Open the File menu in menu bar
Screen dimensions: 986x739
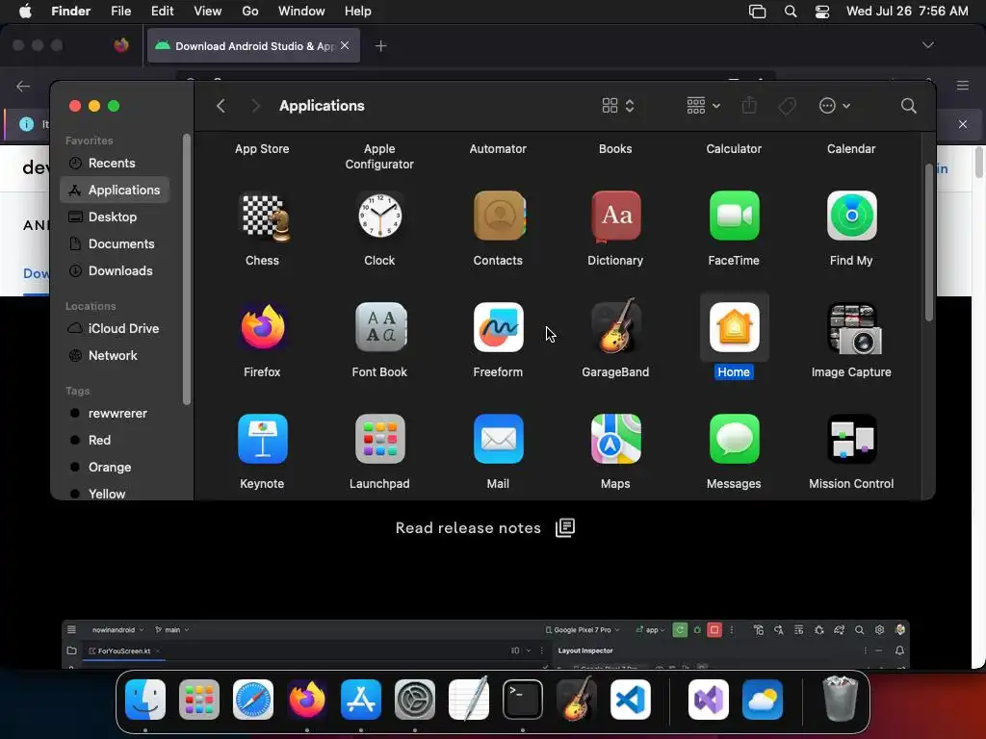120,12
